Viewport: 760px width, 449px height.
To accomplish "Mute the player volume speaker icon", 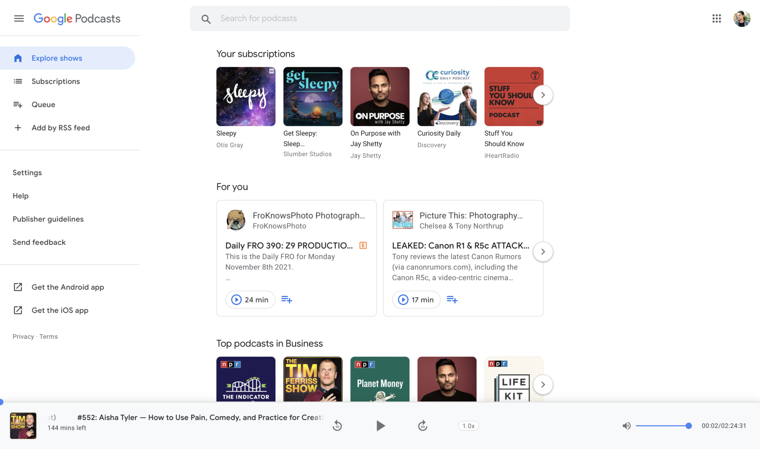I will (x=626, y=426).
